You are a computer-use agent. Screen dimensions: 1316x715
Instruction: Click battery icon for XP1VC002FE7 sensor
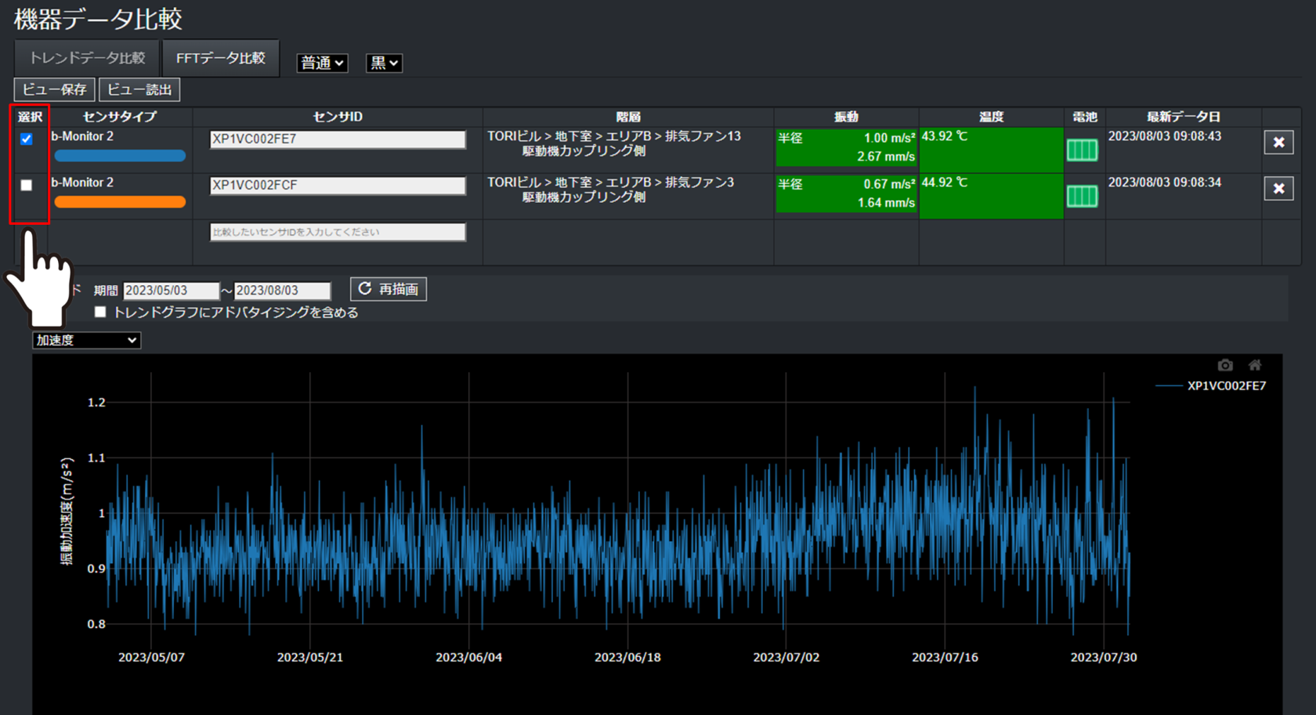[x=1082, y=150]
